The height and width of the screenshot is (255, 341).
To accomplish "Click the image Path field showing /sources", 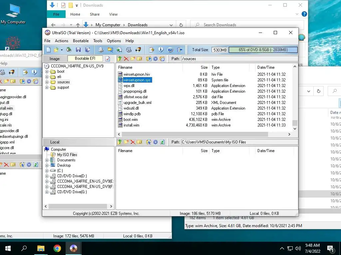I will pos(239,59).
